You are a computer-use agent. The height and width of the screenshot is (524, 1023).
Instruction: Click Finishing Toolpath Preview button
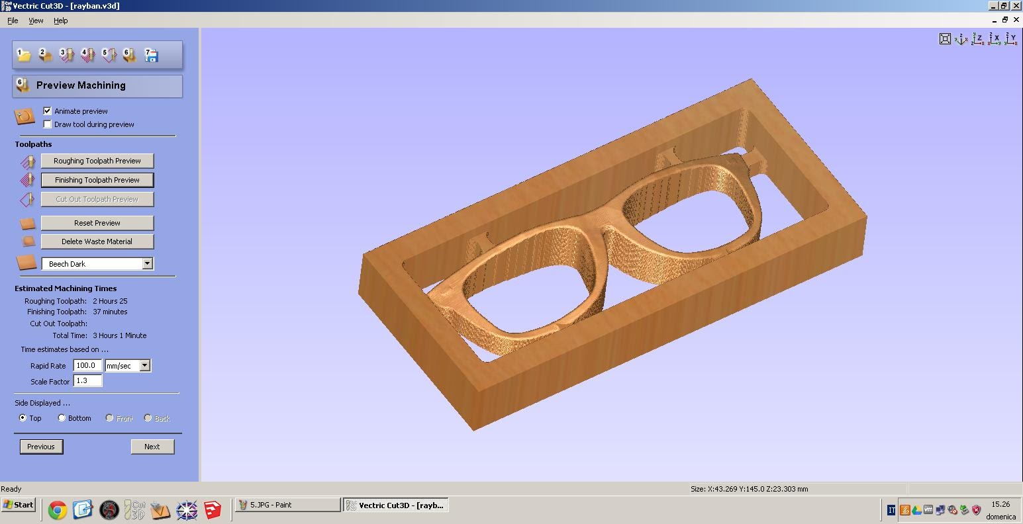click(x=97, y=180)
